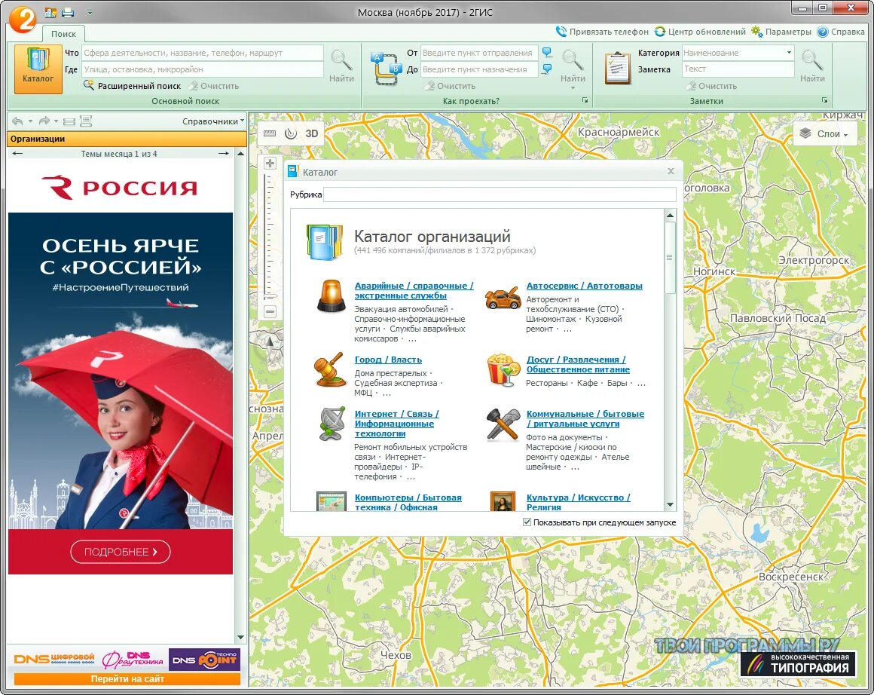The width and height of the screenshot is (874, 695).
Task: Click ПОДРОБНЕЕ button on Россия ad
Action: point(121,552)
